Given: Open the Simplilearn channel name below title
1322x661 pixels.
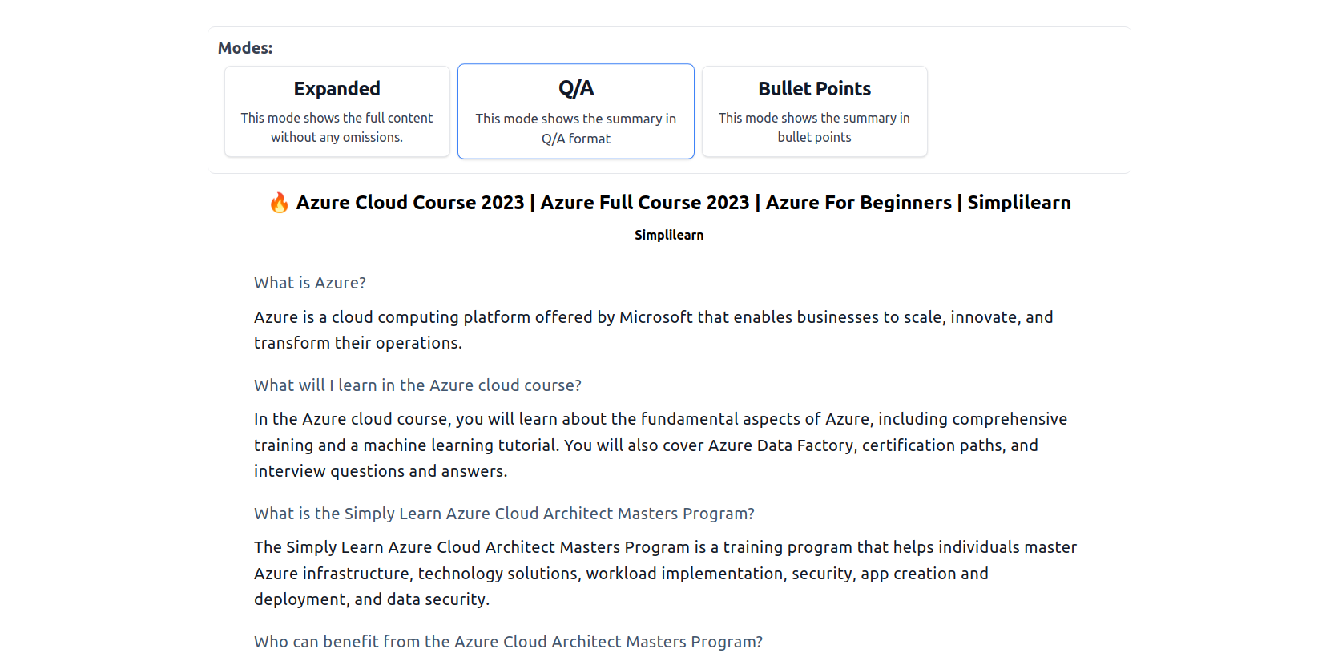Looking at the screenshot, I should pyautogui.click(x=669, y=235).
